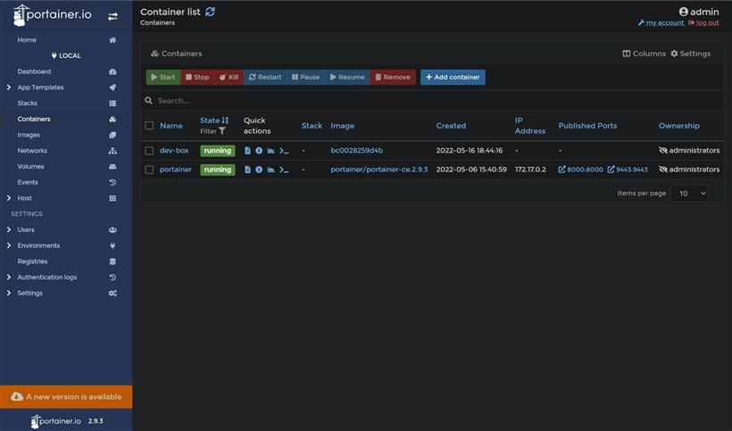Click the Pause button
This screenshot has height=431, width=732.
[306, 78]
